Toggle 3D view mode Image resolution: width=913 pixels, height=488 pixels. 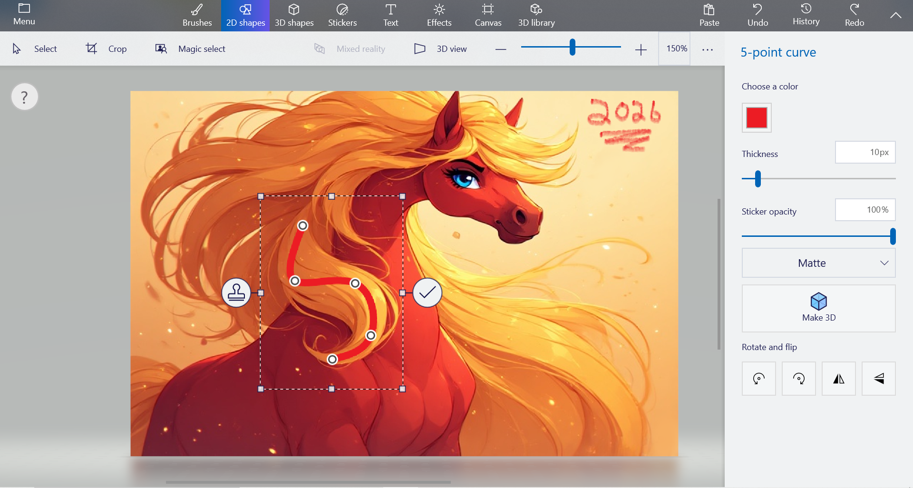[440, 49]
